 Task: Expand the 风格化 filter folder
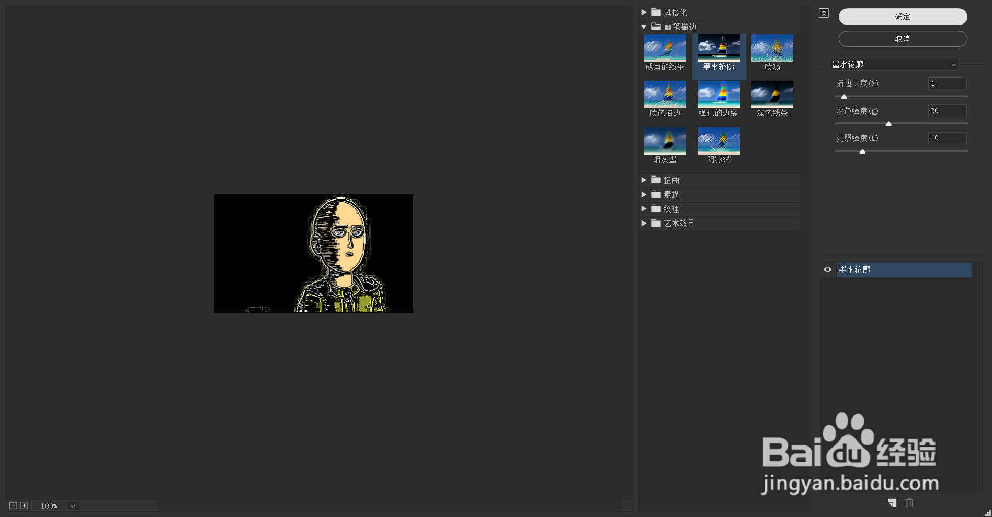(x=644, y=13)
